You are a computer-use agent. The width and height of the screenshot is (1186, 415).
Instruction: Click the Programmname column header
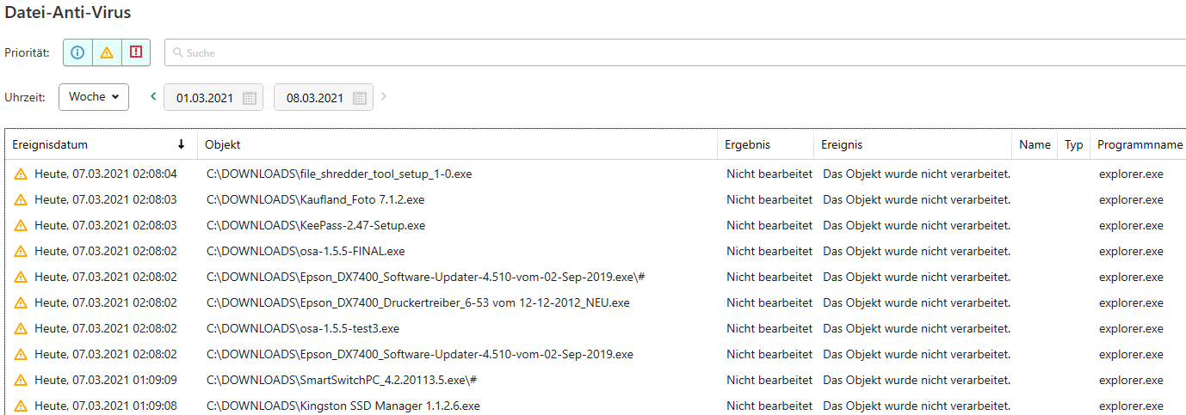pyautogui.click(x=1139, y=144)
